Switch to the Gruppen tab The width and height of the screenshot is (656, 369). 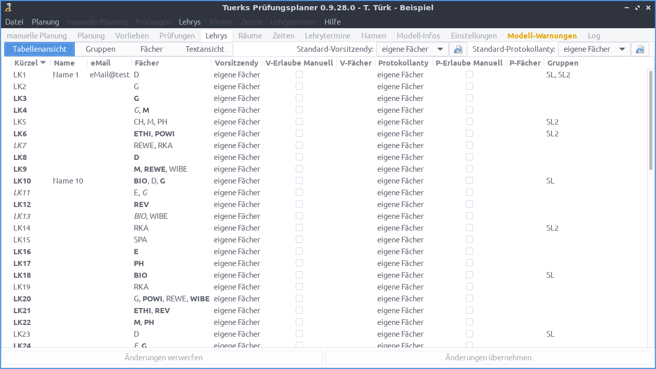pyautogui.click(x=100, y=49)
